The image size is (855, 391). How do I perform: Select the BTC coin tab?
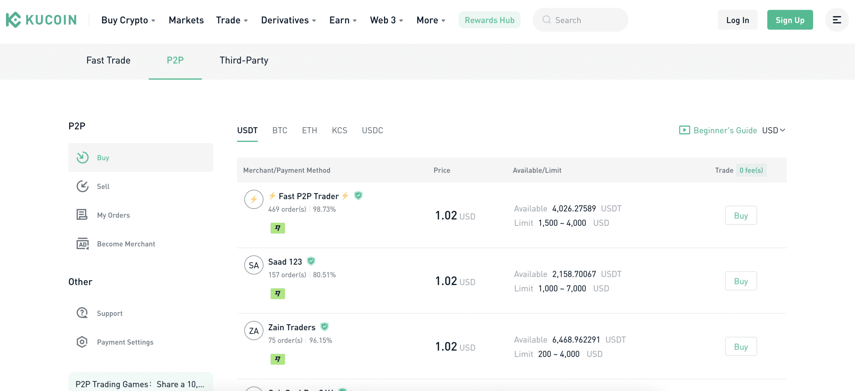pyautogui.click(x=280, y=130)
